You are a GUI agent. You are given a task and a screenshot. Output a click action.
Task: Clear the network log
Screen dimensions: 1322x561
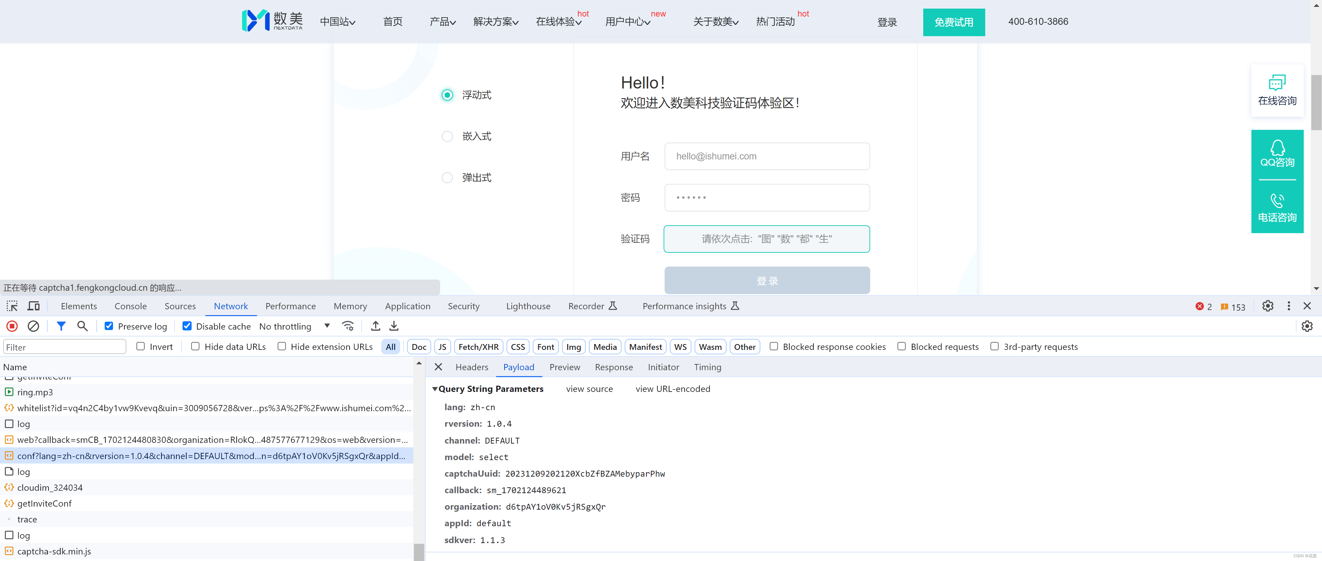pos(33,326)
